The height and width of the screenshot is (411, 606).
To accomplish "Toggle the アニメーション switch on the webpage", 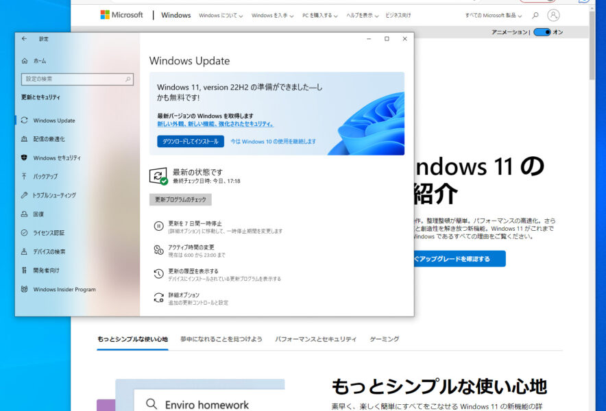I will click(542, 32).
